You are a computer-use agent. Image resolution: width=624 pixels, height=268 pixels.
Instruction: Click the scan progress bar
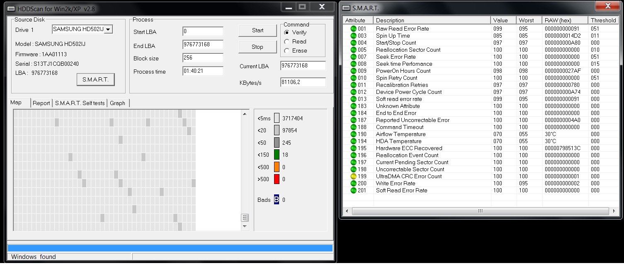point(170,248)
